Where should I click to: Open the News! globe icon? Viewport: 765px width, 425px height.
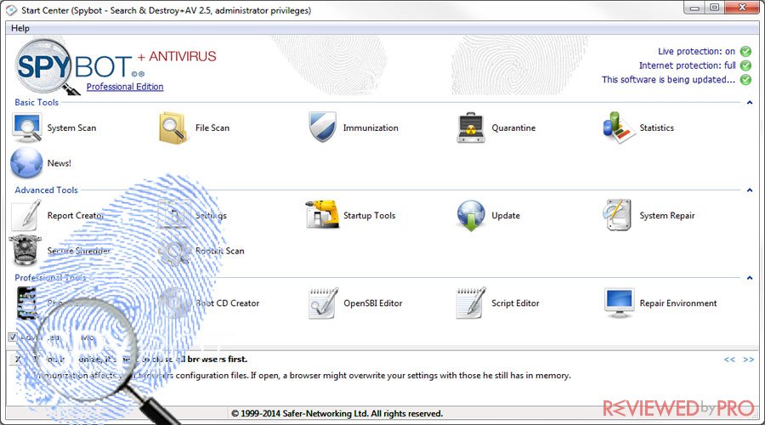(26, 163)
